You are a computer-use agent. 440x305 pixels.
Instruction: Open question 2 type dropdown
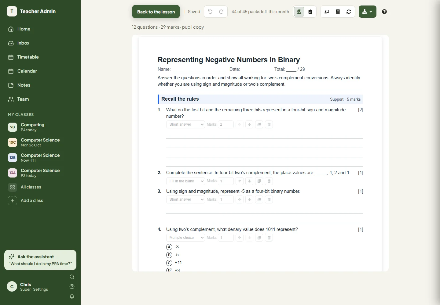tap(185, 181)
